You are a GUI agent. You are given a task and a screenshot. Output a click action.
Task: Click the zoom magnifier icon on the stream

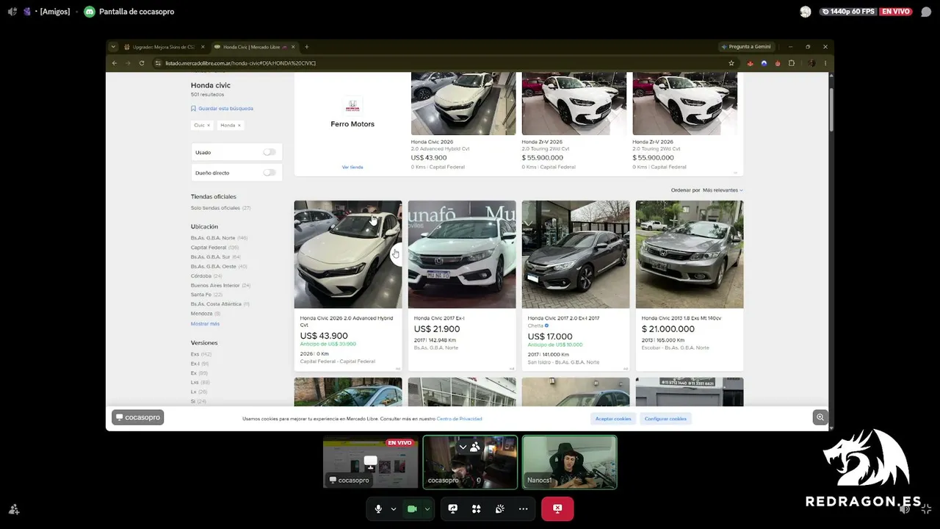(820, 417)
